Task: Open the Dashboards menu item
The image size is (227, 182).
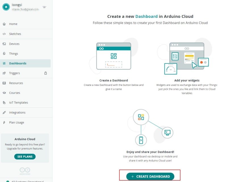Action: click(x=25, y=64)
